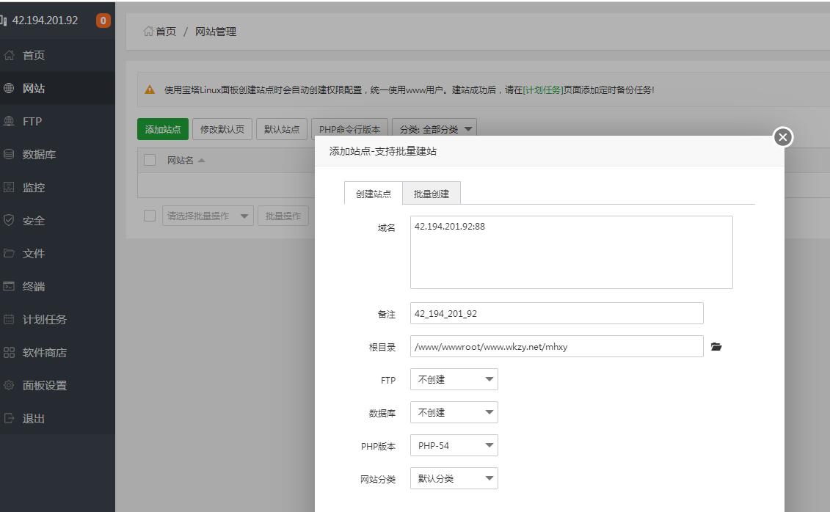Tick the checkbox beside batch operation selector

150,216
